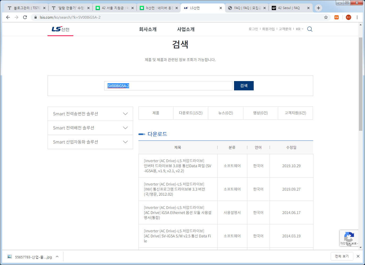Switch to the '알람 만들기' 수정 tab

[x=70, y=8]
